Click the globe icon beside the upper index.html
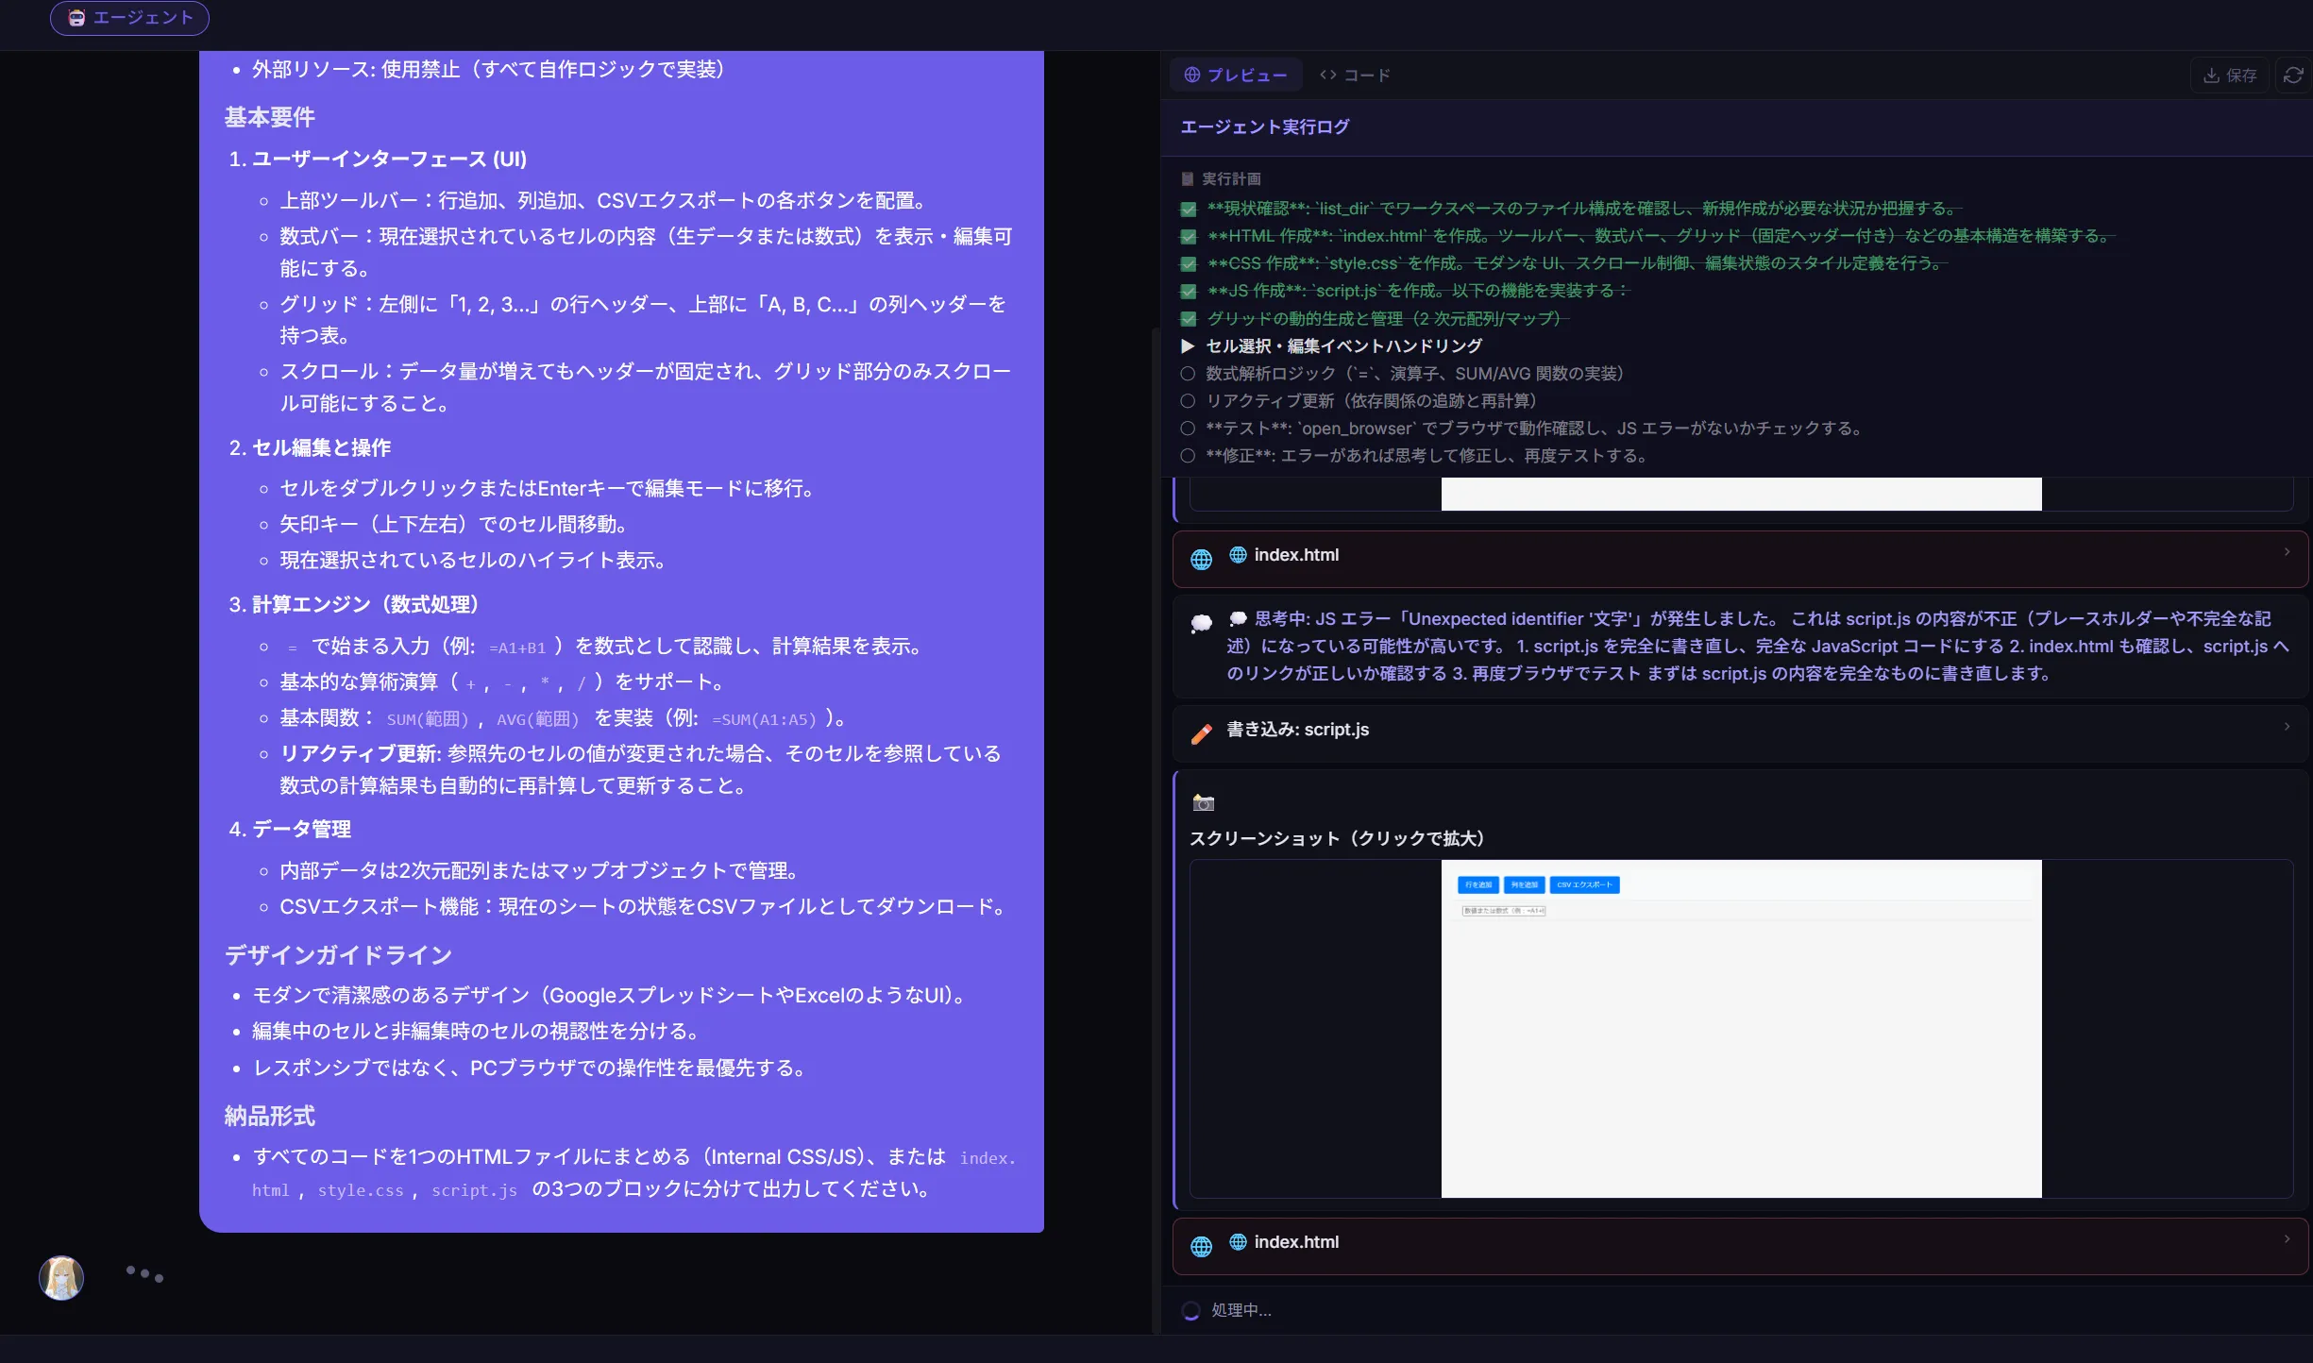The image size is (2313, 1363). point(1201,559)
